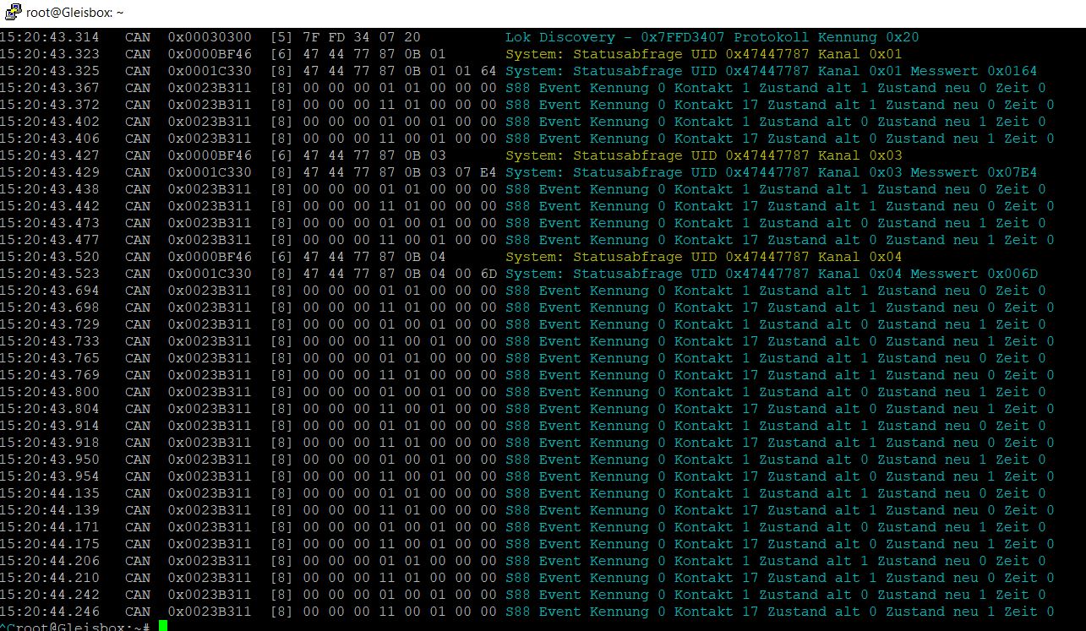This screenshot has width=1086, height=631.
Task: Click timestamp 15:20:43.372
Action: [x=50, y=105]
